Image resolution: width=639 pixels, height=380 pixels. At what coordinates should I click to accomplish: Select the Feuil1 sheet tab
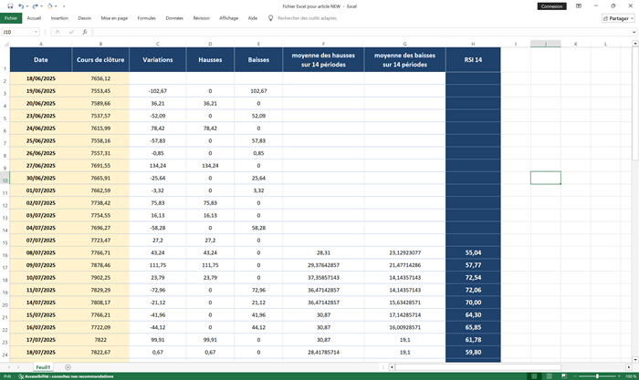[43, 366]
